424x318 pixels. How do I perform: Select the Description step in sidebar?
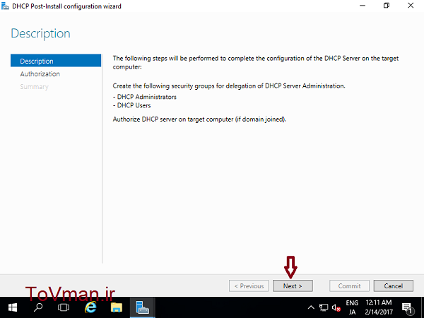click(37, 61)
